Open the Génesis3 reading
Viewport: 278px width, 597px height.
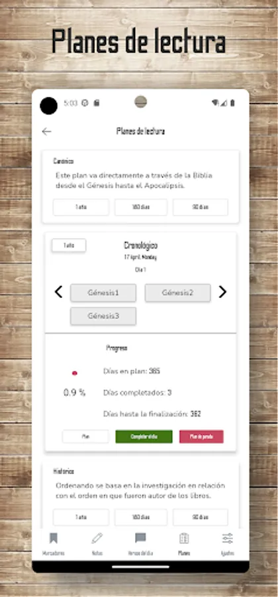(103, 316)
